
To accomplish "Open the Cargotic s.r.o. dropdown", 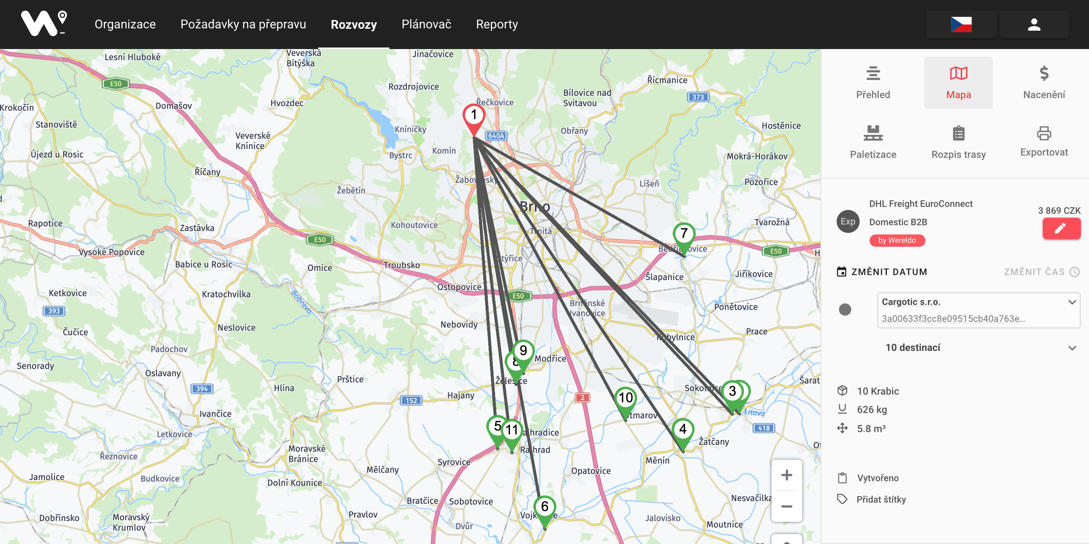I will point(978,310).
